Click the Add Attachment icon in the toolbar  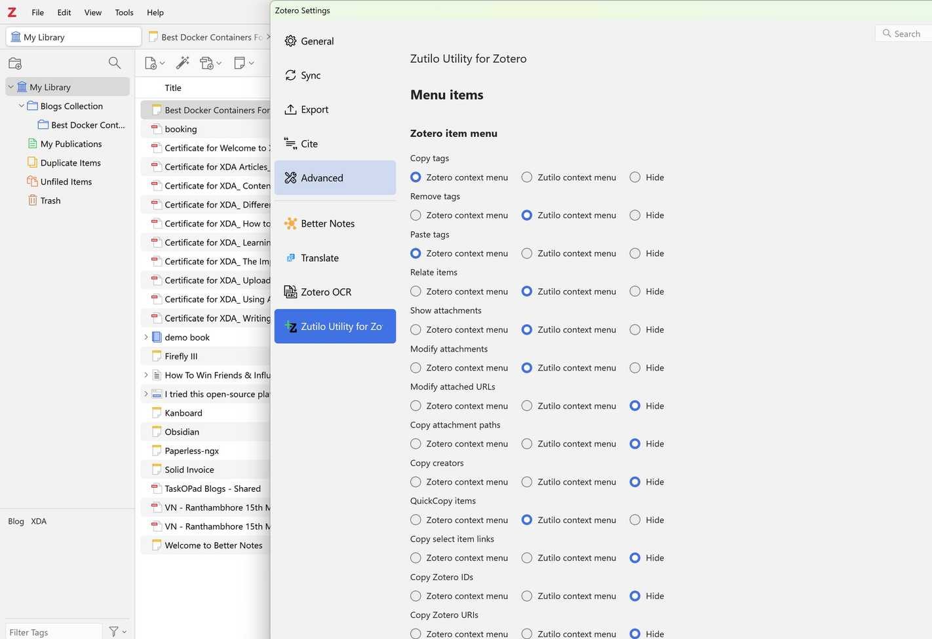tap(207, 62)
